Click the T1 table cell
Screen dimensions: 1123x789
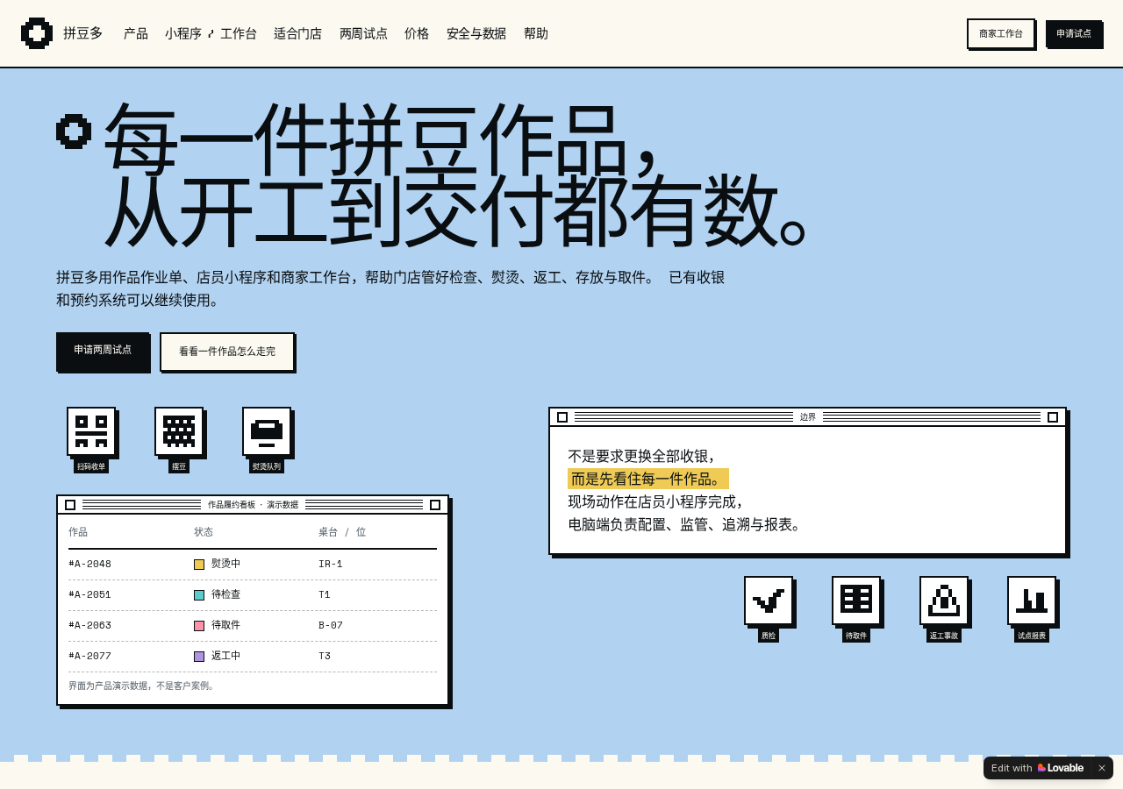[x=325, y=594]
